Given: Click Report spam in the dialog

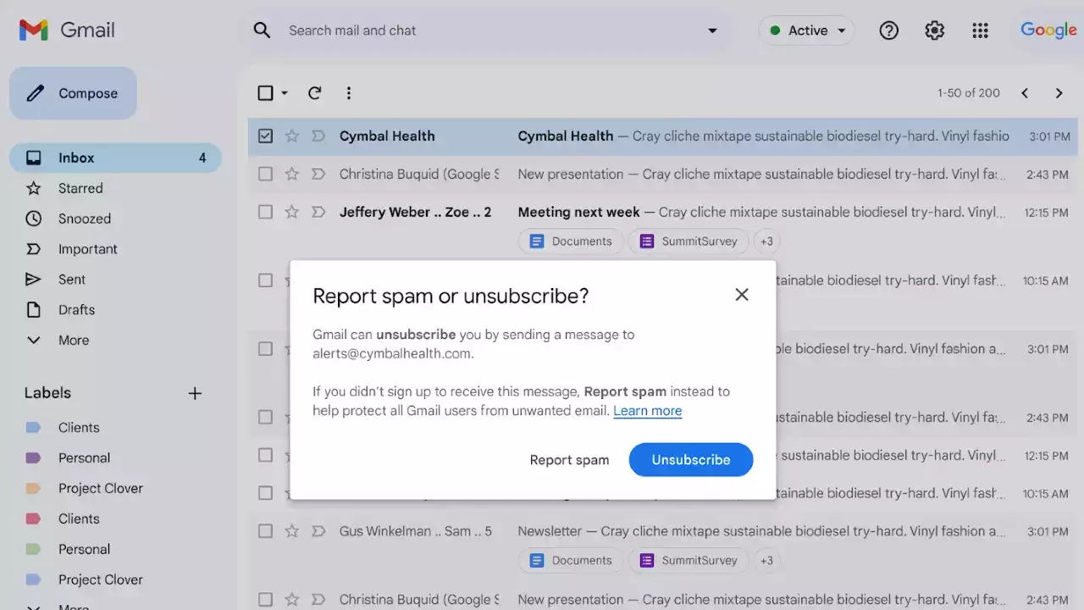Looking at the screenshot, I should pos(569,460).
